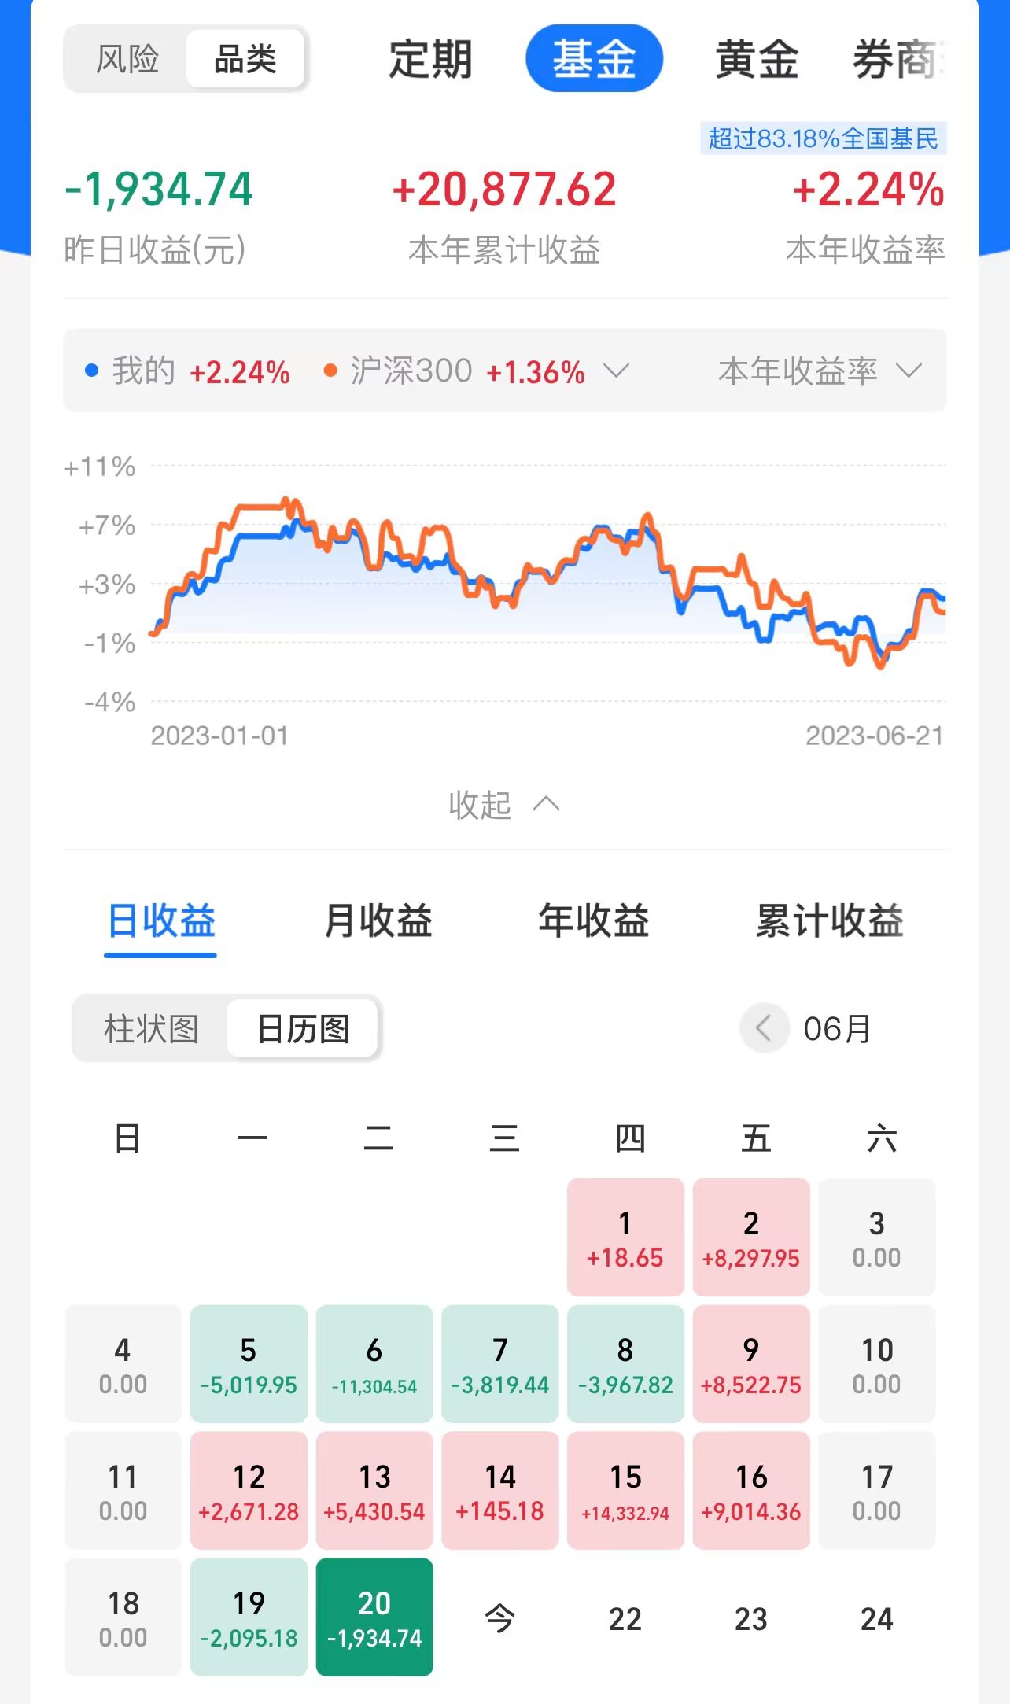Open 月收益 tab
This screenshot has width=1010, height=1704.
tap(378, 920)
